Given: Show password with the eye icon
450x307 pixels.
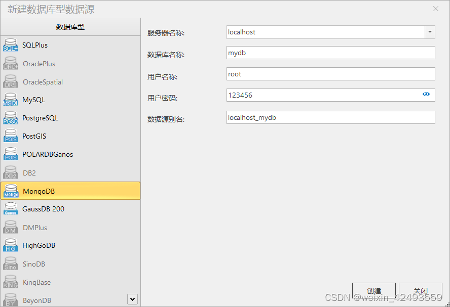Looking at the screenshot, I should (x=426, y=94).
